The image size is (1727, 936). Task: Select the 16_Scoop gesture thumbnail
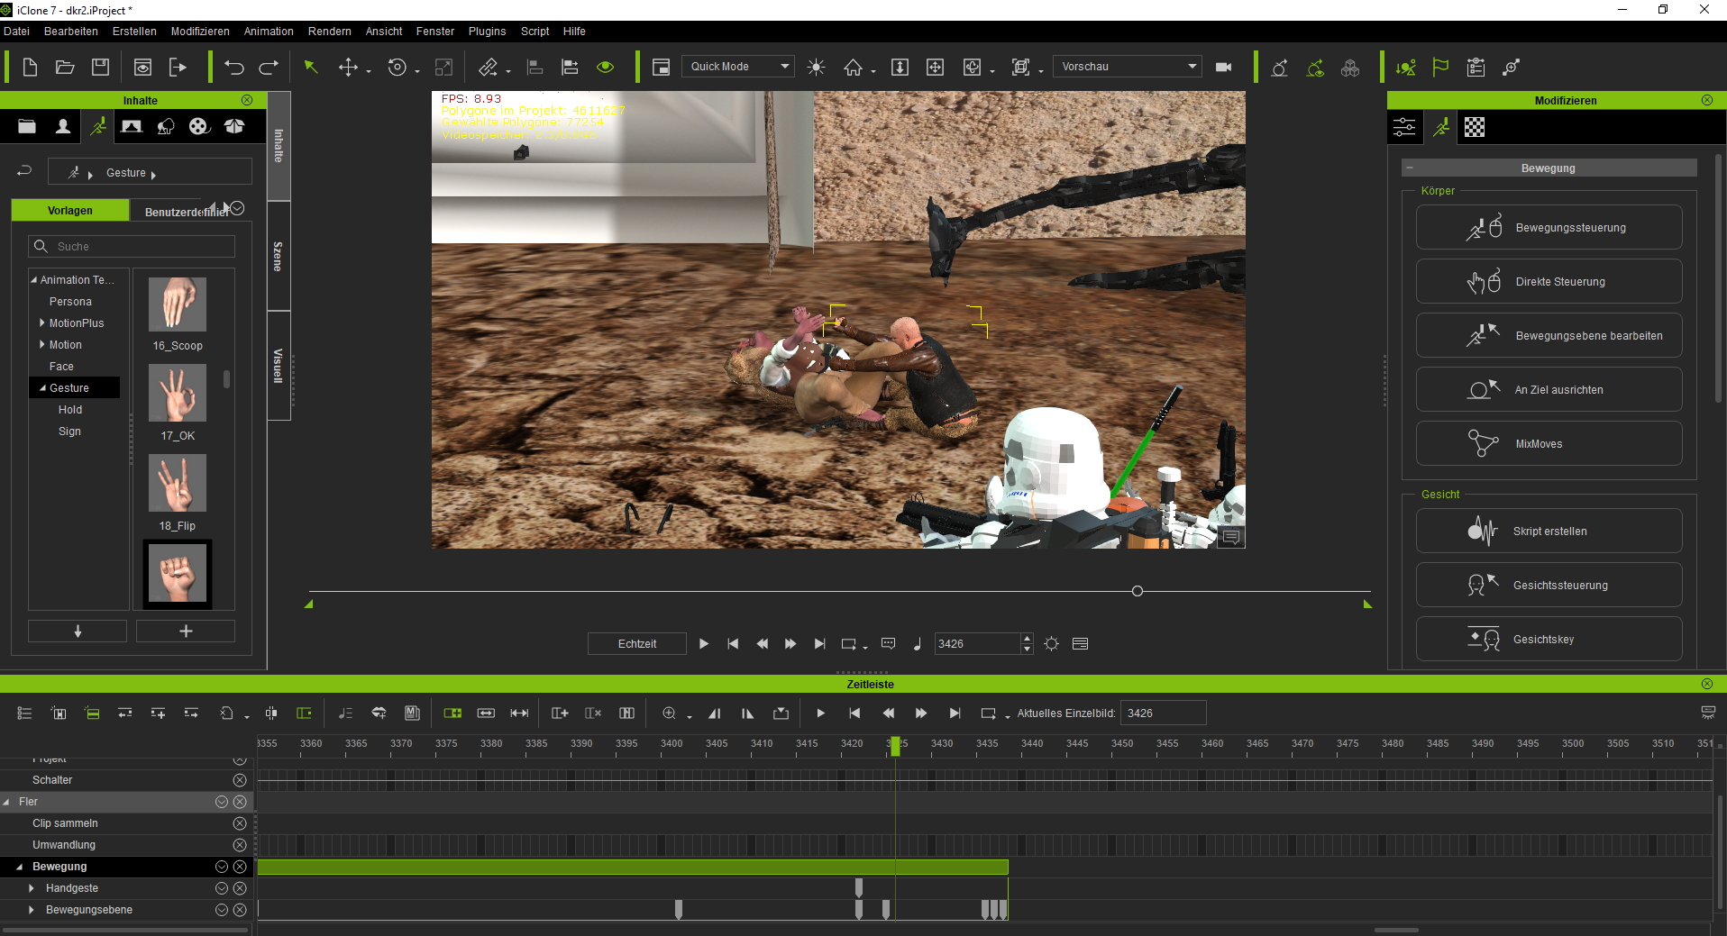(x=178, y=304)
